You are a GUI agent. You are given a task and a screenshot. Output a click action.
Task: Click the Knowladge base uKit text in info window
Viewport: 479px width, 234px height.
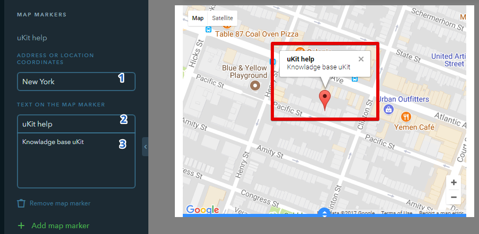tap(318, 67)
